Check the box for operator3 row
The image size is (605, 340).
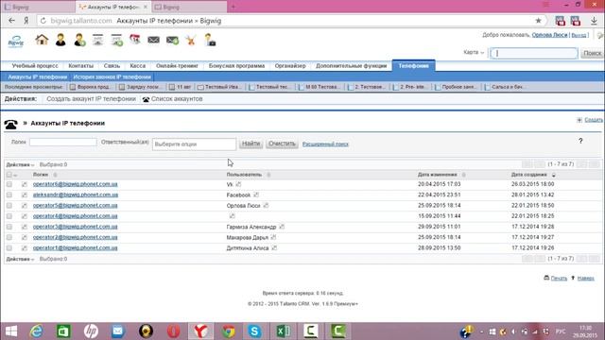9,227
